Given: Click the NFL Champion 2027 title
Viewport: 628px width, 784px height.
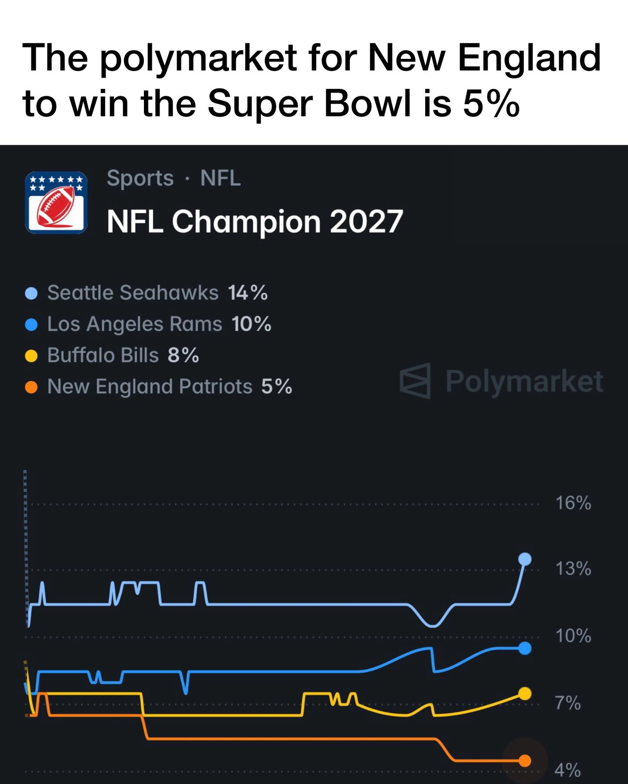Looking at the screenshot, I should pos(255,222).
